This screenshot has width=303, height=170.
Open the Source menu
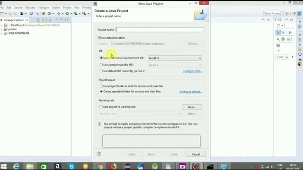click(18, 8)
